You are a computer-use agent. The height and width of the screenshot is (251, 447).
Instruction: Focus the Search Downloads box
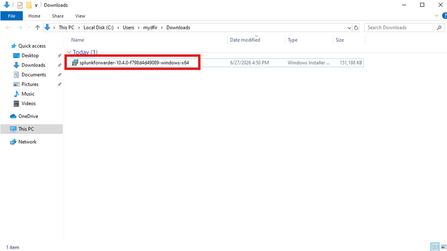(401, 27)
